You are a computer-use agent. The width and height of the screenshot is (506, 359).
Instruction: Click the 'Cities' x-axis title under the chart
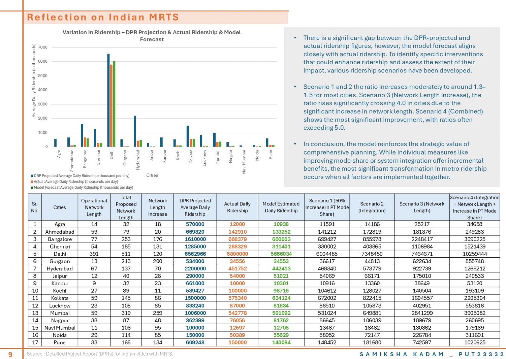coord(152,175)
